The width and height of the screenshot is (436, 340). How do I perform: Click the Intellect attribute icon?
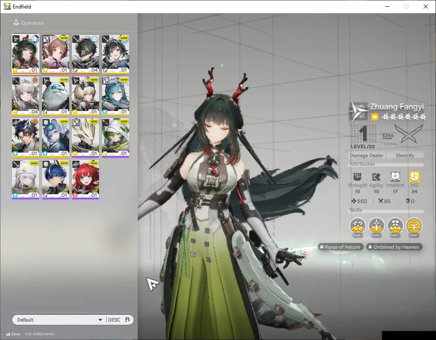pos(395,177)
